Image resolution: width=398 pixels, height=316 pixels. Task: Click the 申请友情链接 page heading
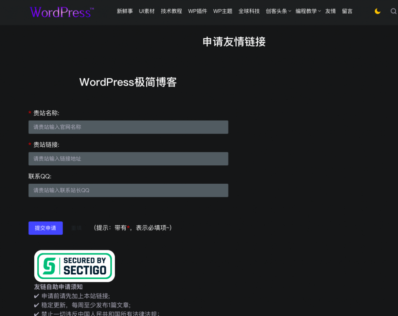pyautogui.click(x=234, y=42)
